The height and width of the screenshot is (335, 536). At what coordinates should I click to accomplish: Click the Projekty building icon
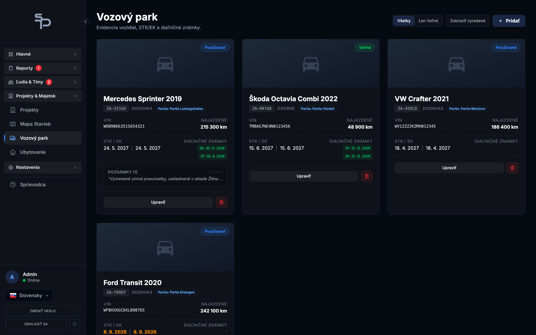pos(13,110)
